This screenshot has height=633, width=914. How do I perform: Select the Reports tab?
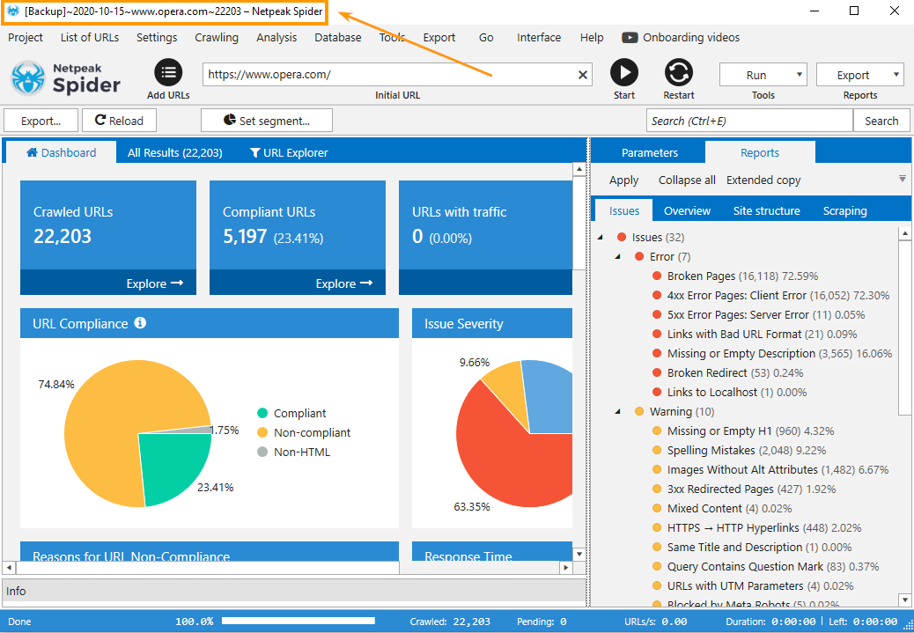tap(760, 152)
